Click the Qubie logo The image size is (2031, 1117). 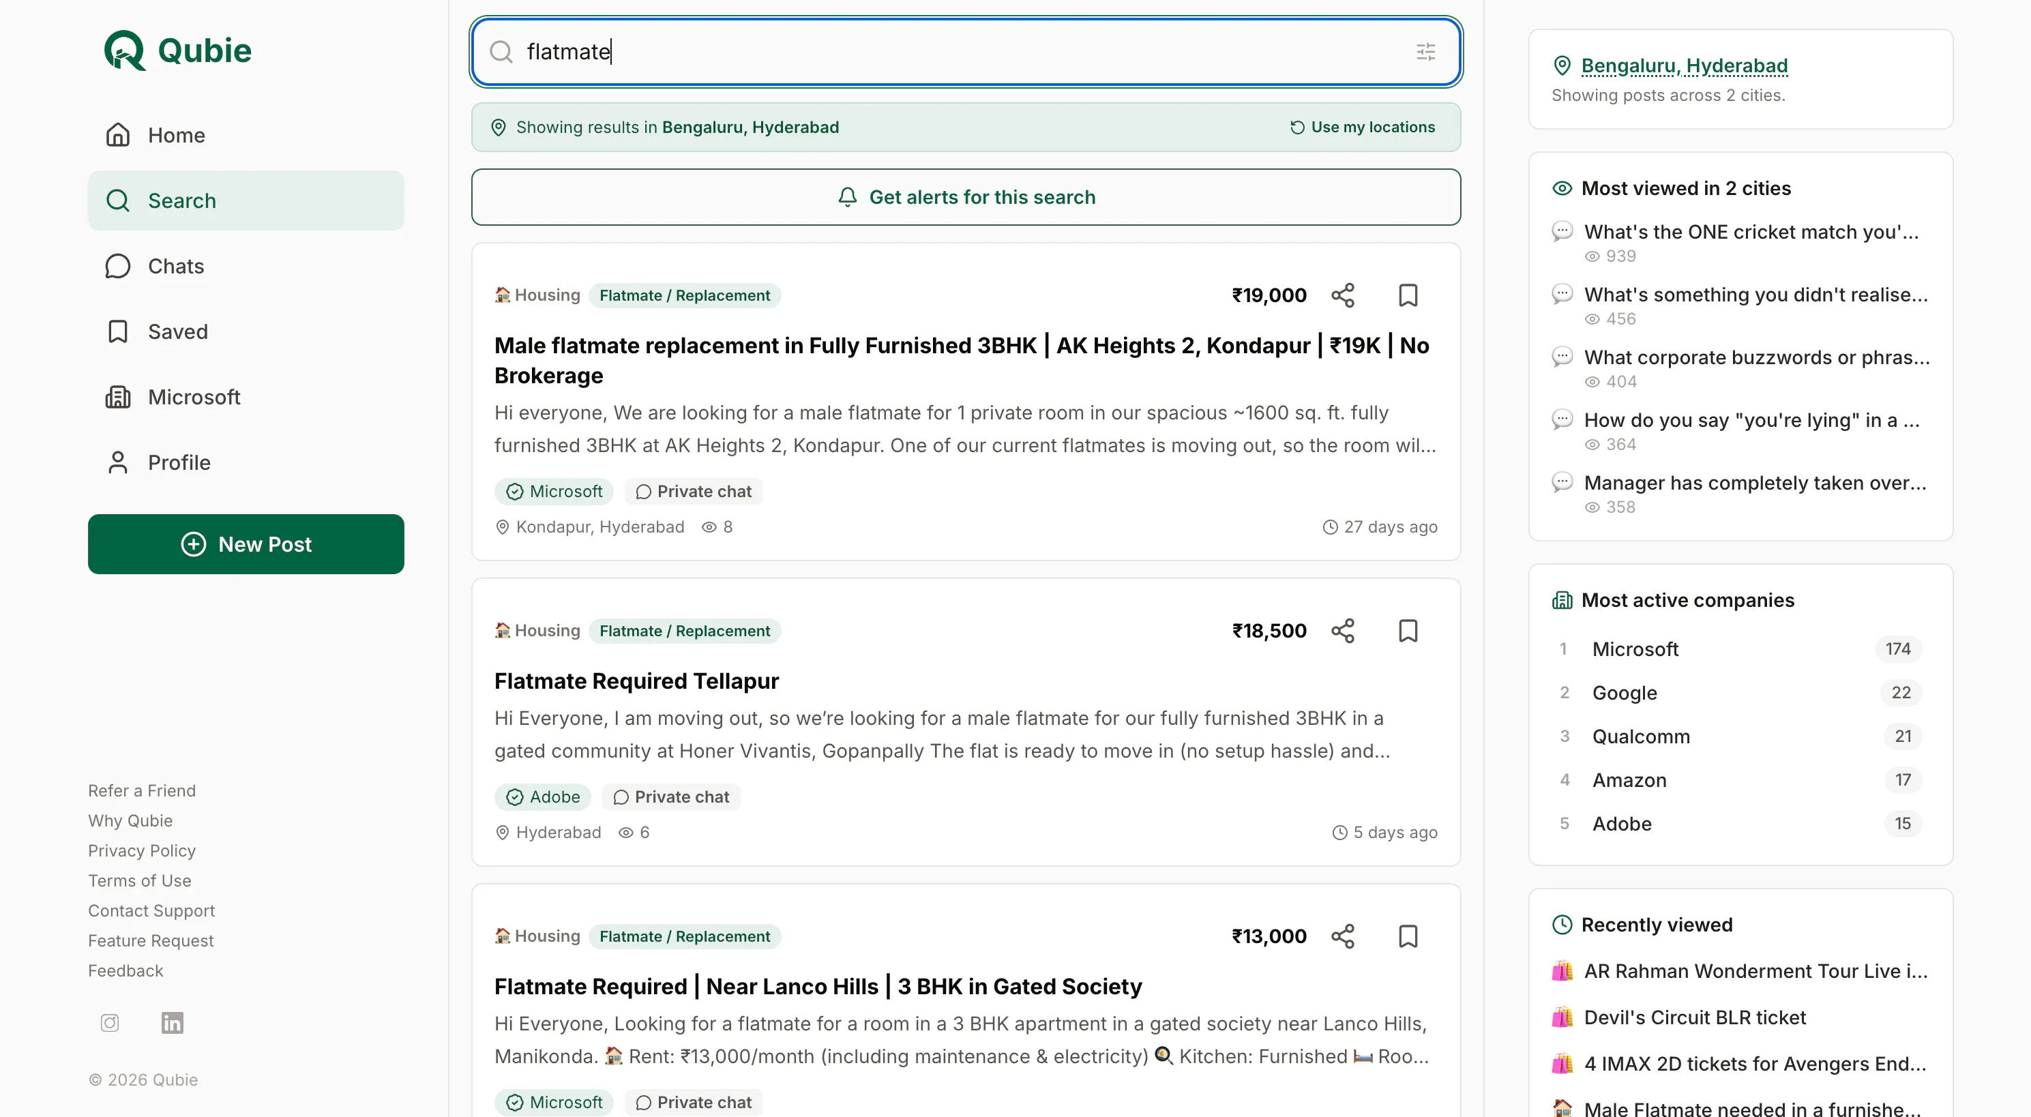click(178, 50)
